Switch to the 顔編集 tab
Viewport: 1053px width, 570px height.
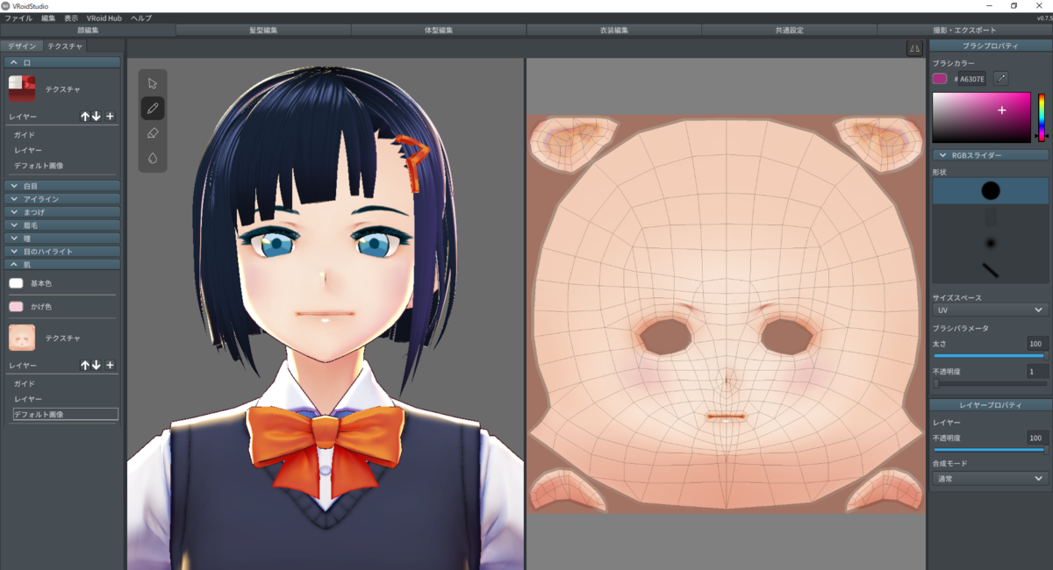[88, 30]
